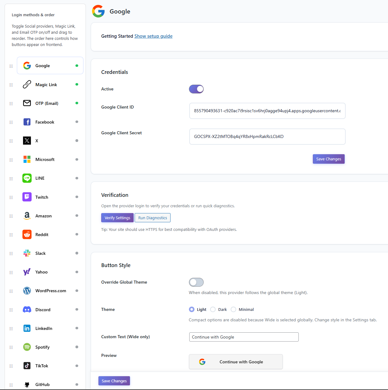Select the Dark theme radio button
Image resolution: width=388 pixels, height=390 pixels.
pos(213,309)
